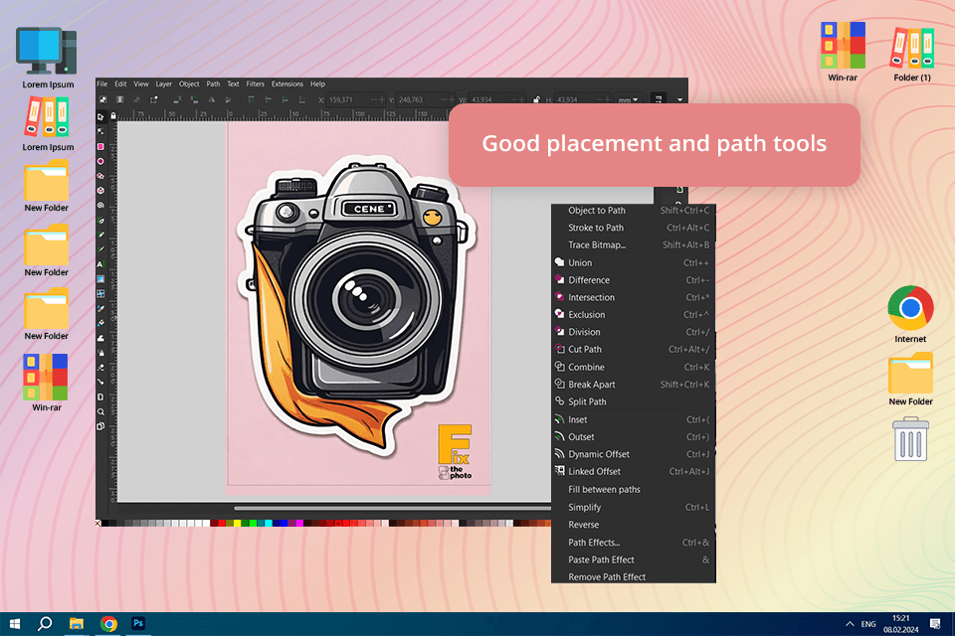Viewport: 955px width, 636px height.
Task: Select the Star polygon tool
Action: 100,176
